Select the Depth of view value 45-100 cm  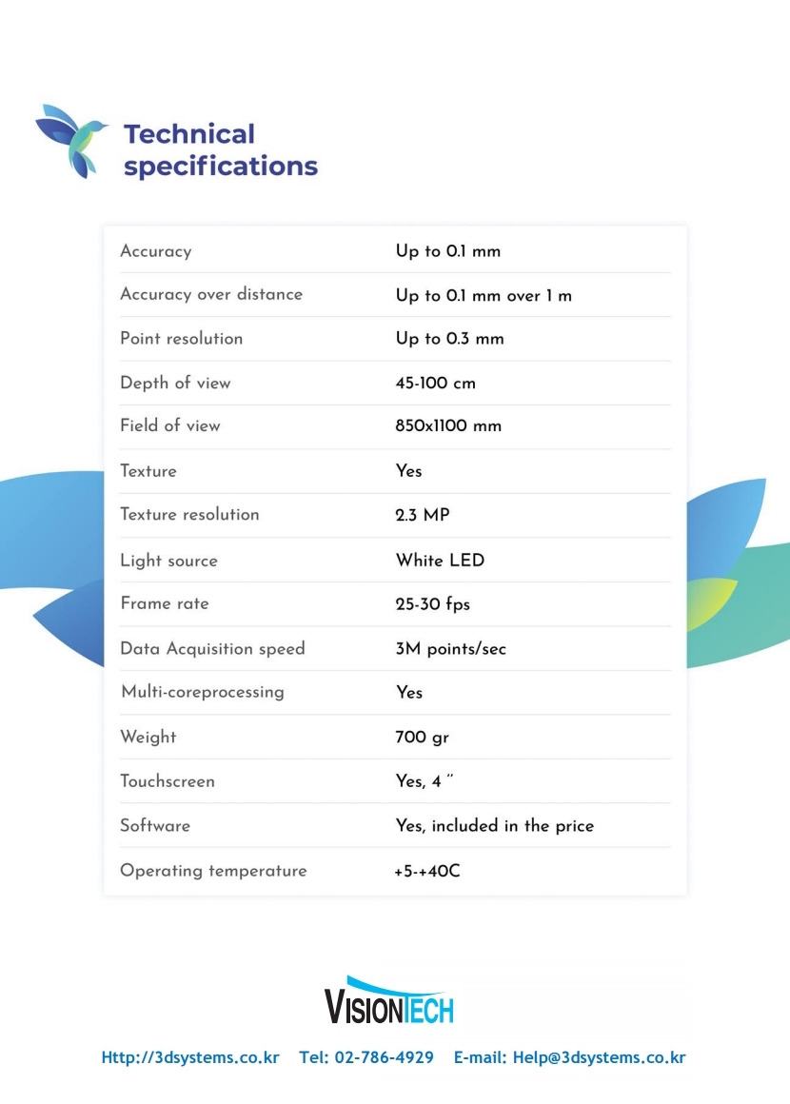(435, 384)
